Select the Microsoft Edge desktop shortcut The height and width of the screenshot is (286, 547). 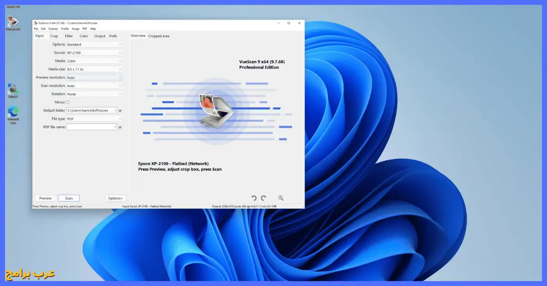point(13,115)
